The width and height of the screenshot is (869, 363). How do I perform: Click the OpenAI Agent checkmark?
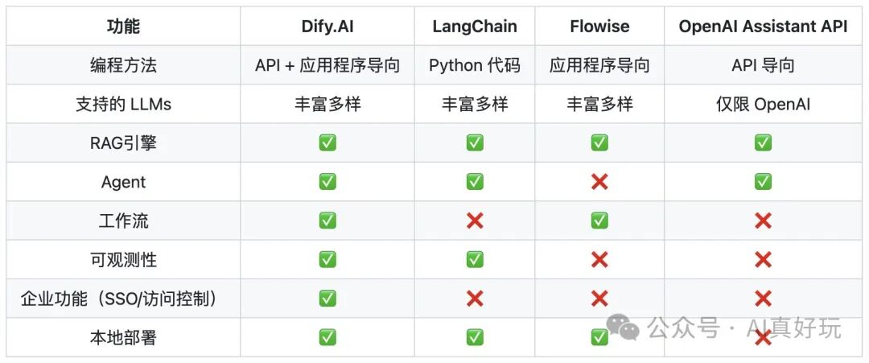pyautogui.click(x=763, y=182)
